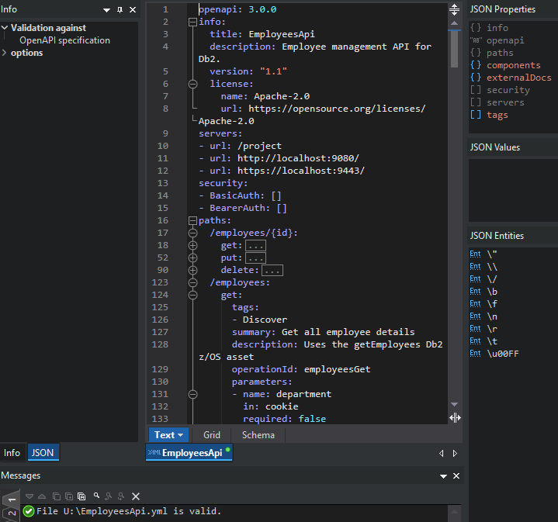Select the EmployeesApi document tab
This screenshot has height=522, width=558.
point(189,453)
